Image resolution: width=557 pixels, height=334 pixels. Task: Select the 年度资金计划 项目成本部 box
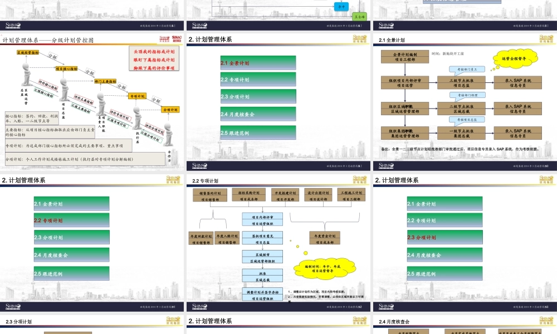click(x=325, y=238)
